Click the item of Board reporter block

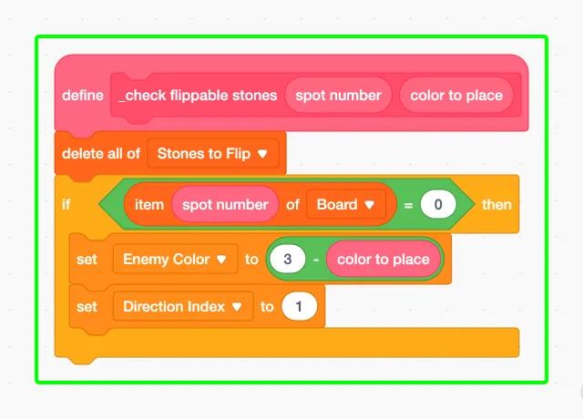148,204
